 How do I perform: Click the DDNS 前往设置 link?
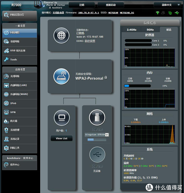90,41
